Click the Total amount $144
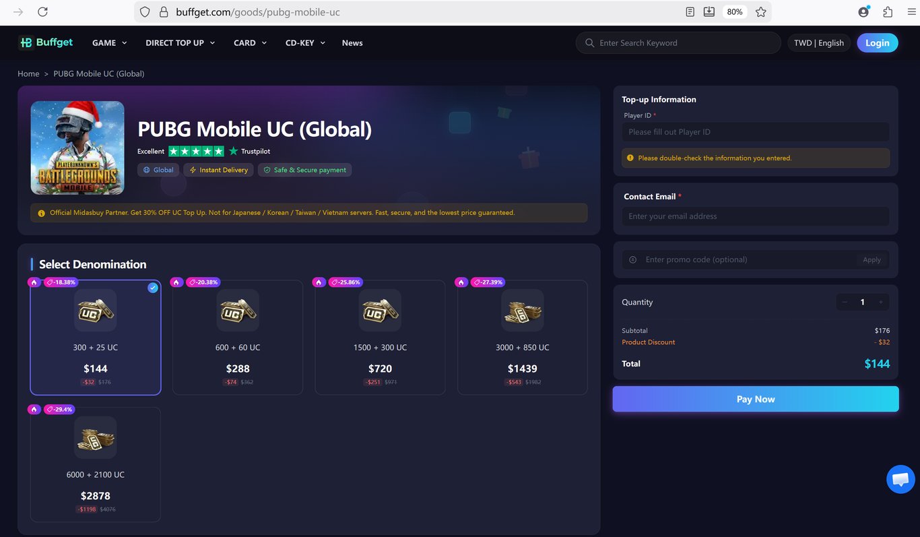This screenshot has height=537, width=920. pyautogui.click(x=877, y=364)
